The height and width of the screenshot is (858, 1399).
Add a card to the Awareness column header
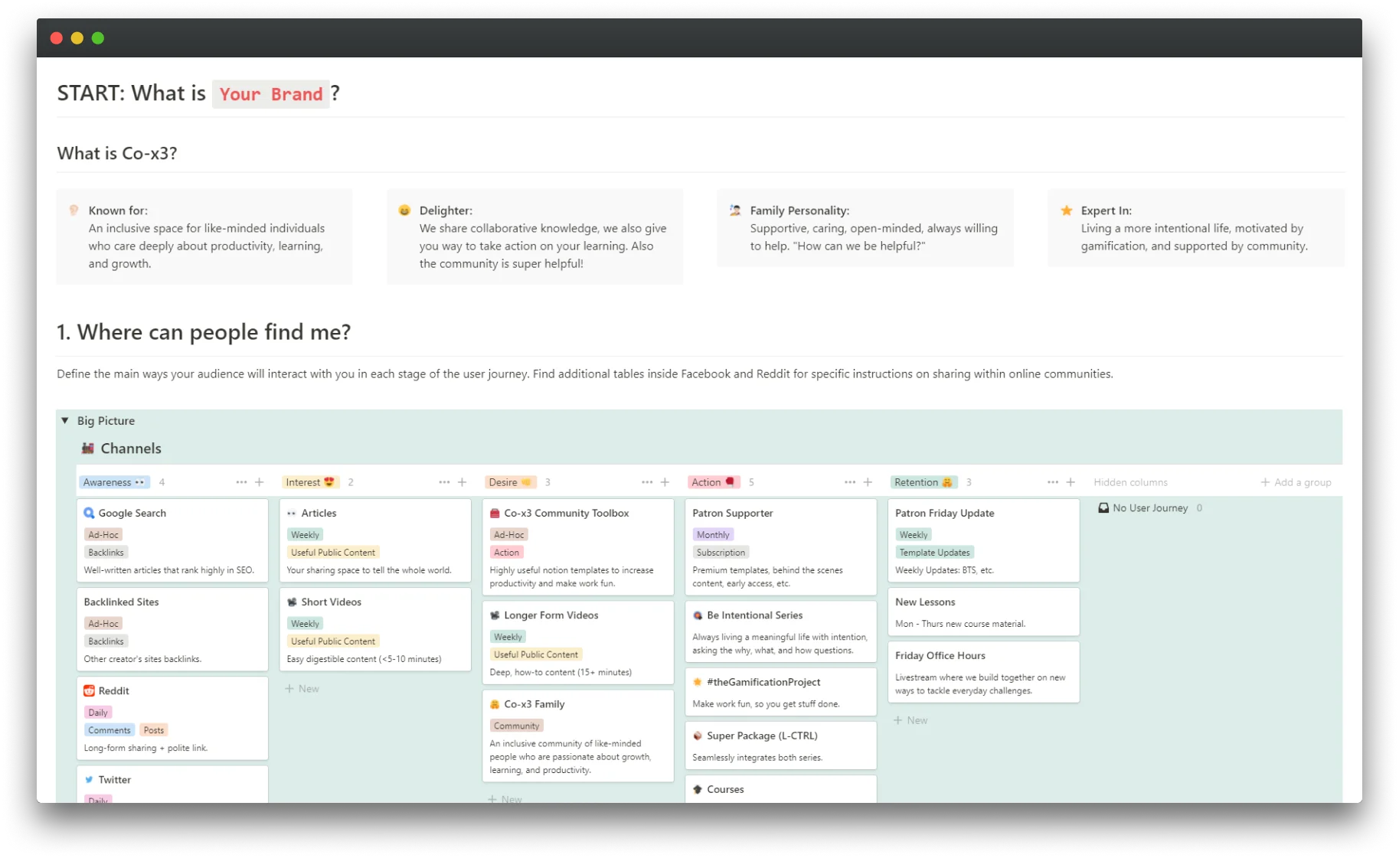(x=260, y=482)
